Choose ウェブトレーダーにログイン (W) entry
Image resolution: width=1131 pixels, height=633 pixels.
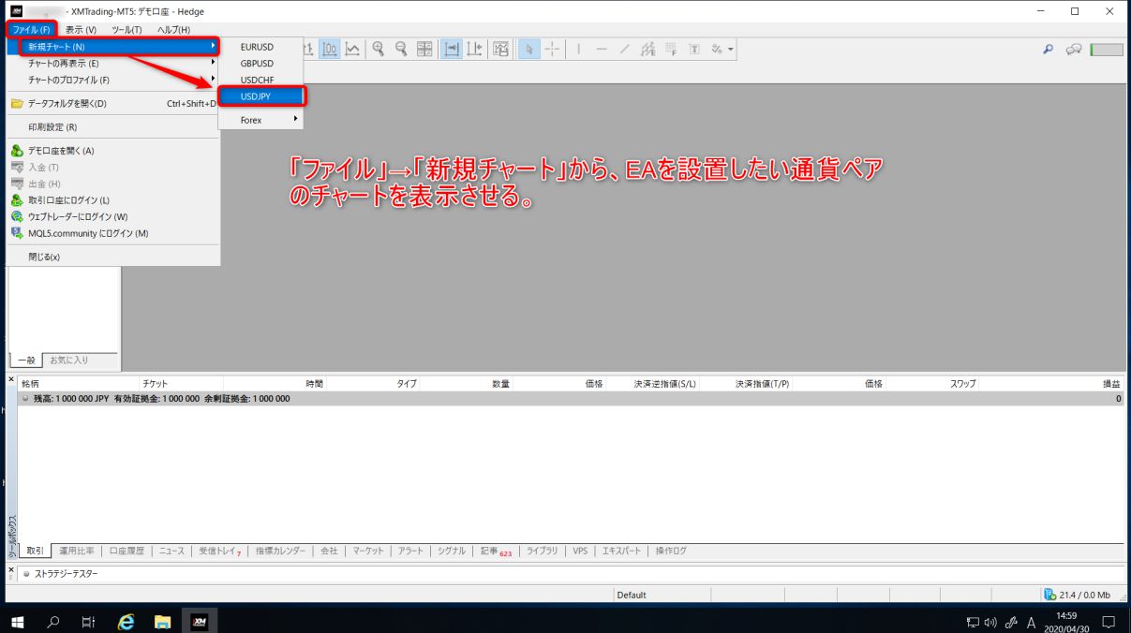pyautogui.click(x=112, y=216)
